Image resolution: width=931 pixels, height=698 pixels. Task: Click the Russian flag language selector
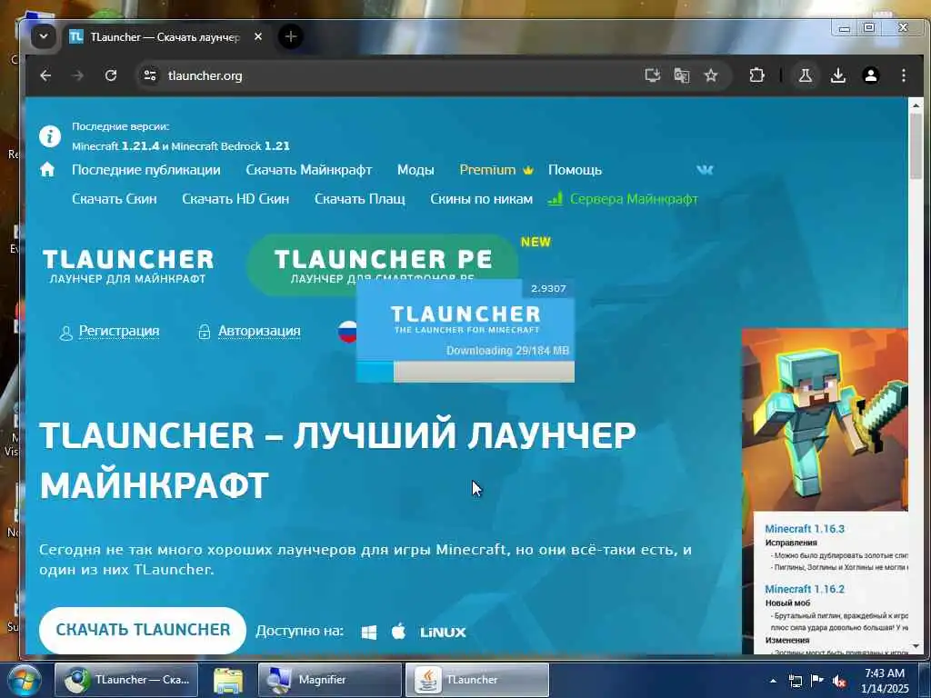[347, 332]
